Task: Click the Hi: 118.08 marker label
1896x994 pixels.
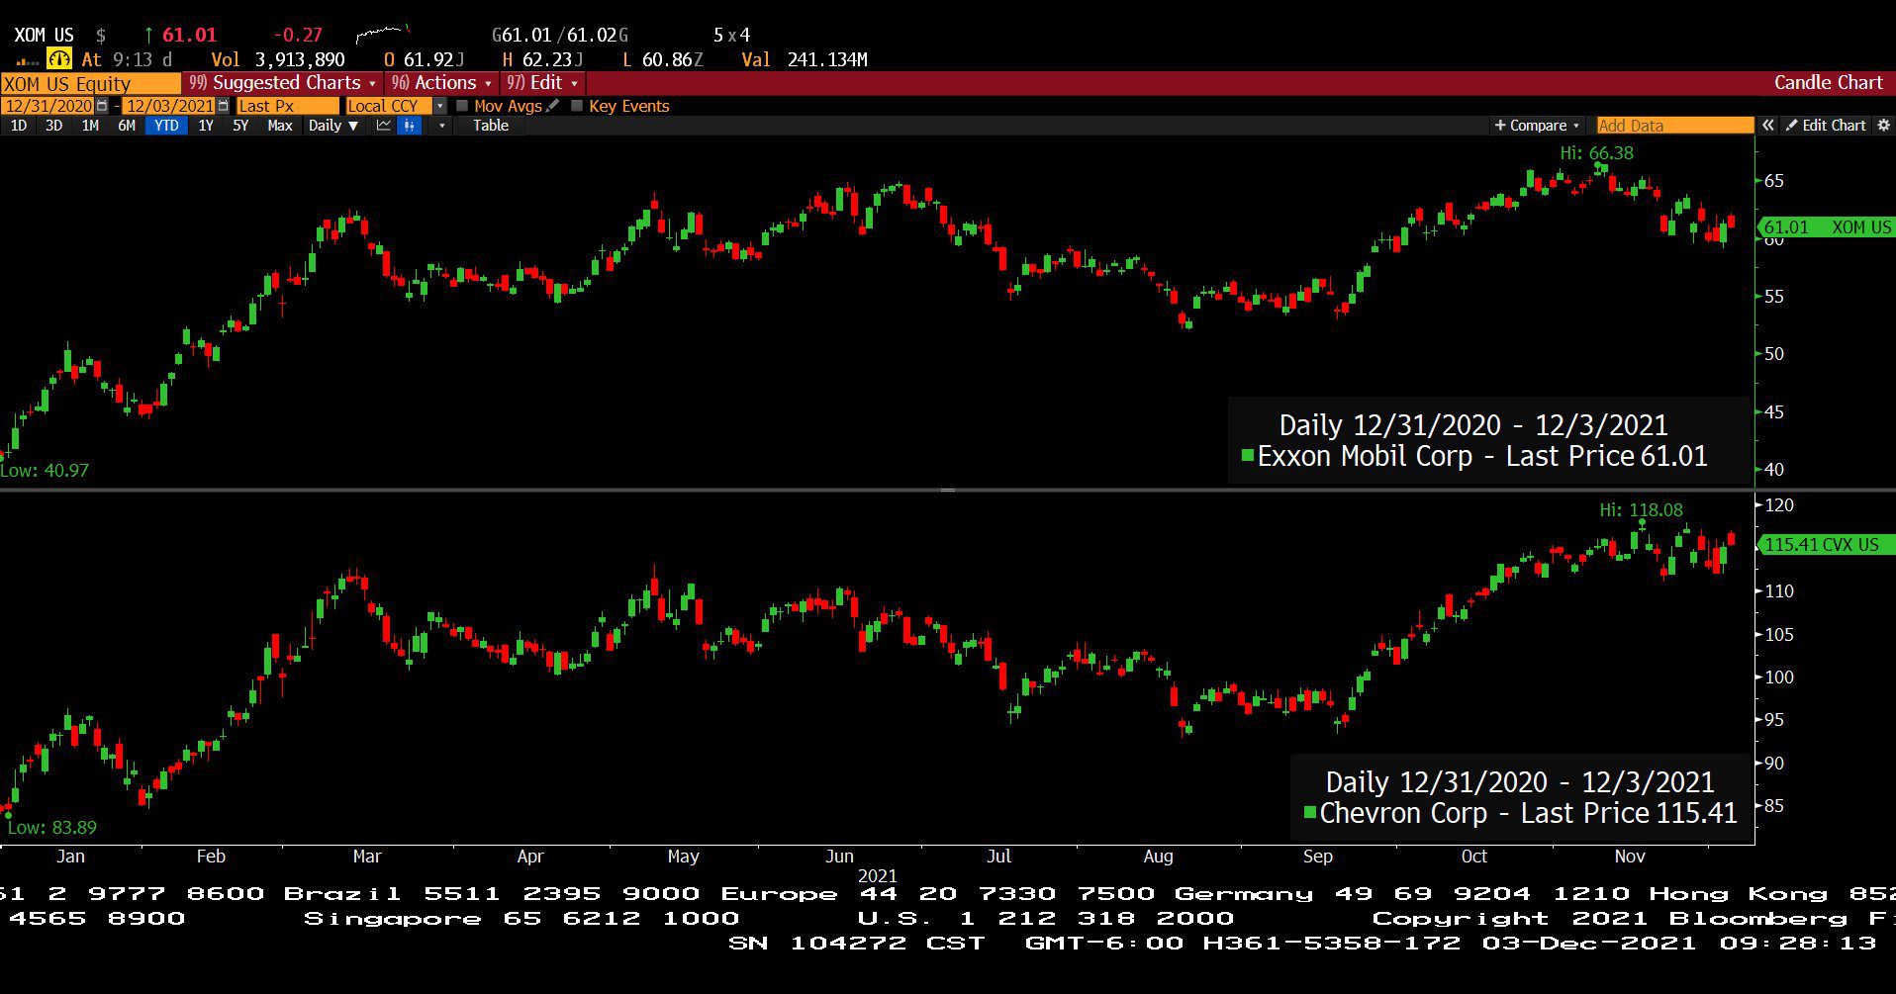Action: pos(1641,510)
